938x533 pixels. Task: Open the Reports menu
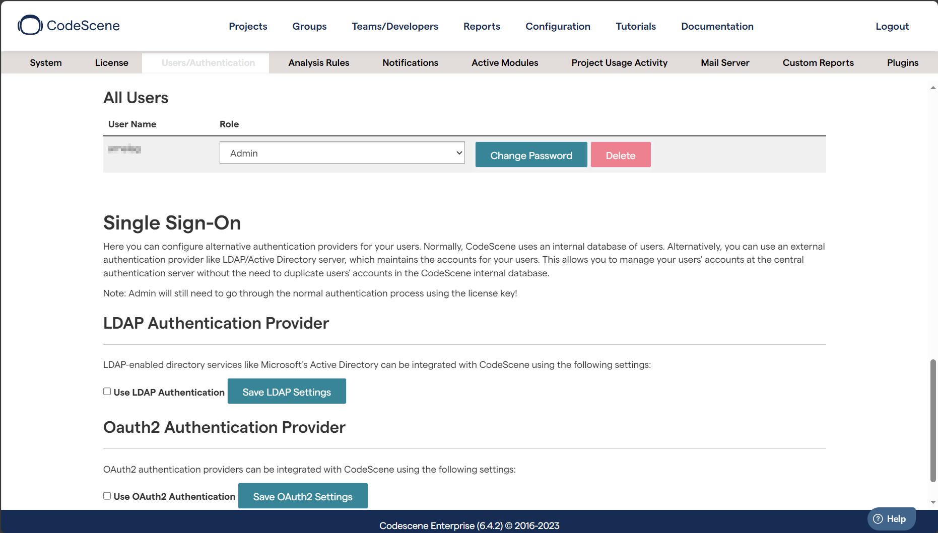(x=482, y=26)
